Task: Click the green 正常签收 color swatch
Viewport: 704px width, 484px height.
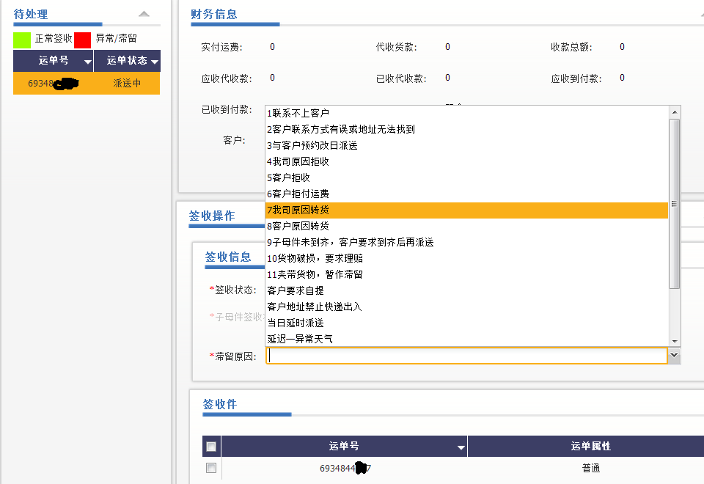Action: click(22, 39)
